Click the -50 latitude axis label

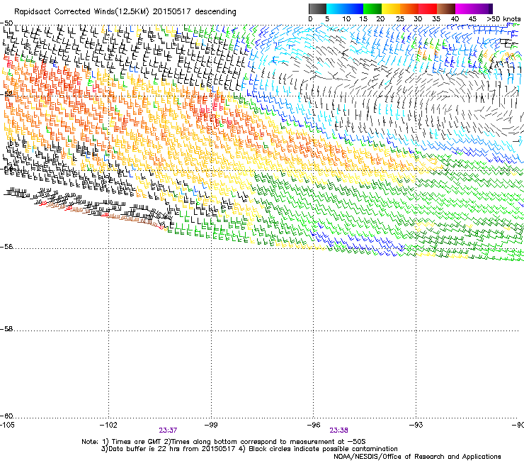(x=6, y=23)
